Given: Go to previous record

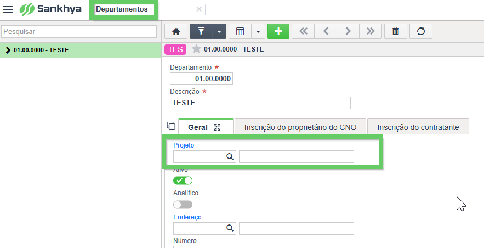Looking at the screenshot, I should coord(326,31).
